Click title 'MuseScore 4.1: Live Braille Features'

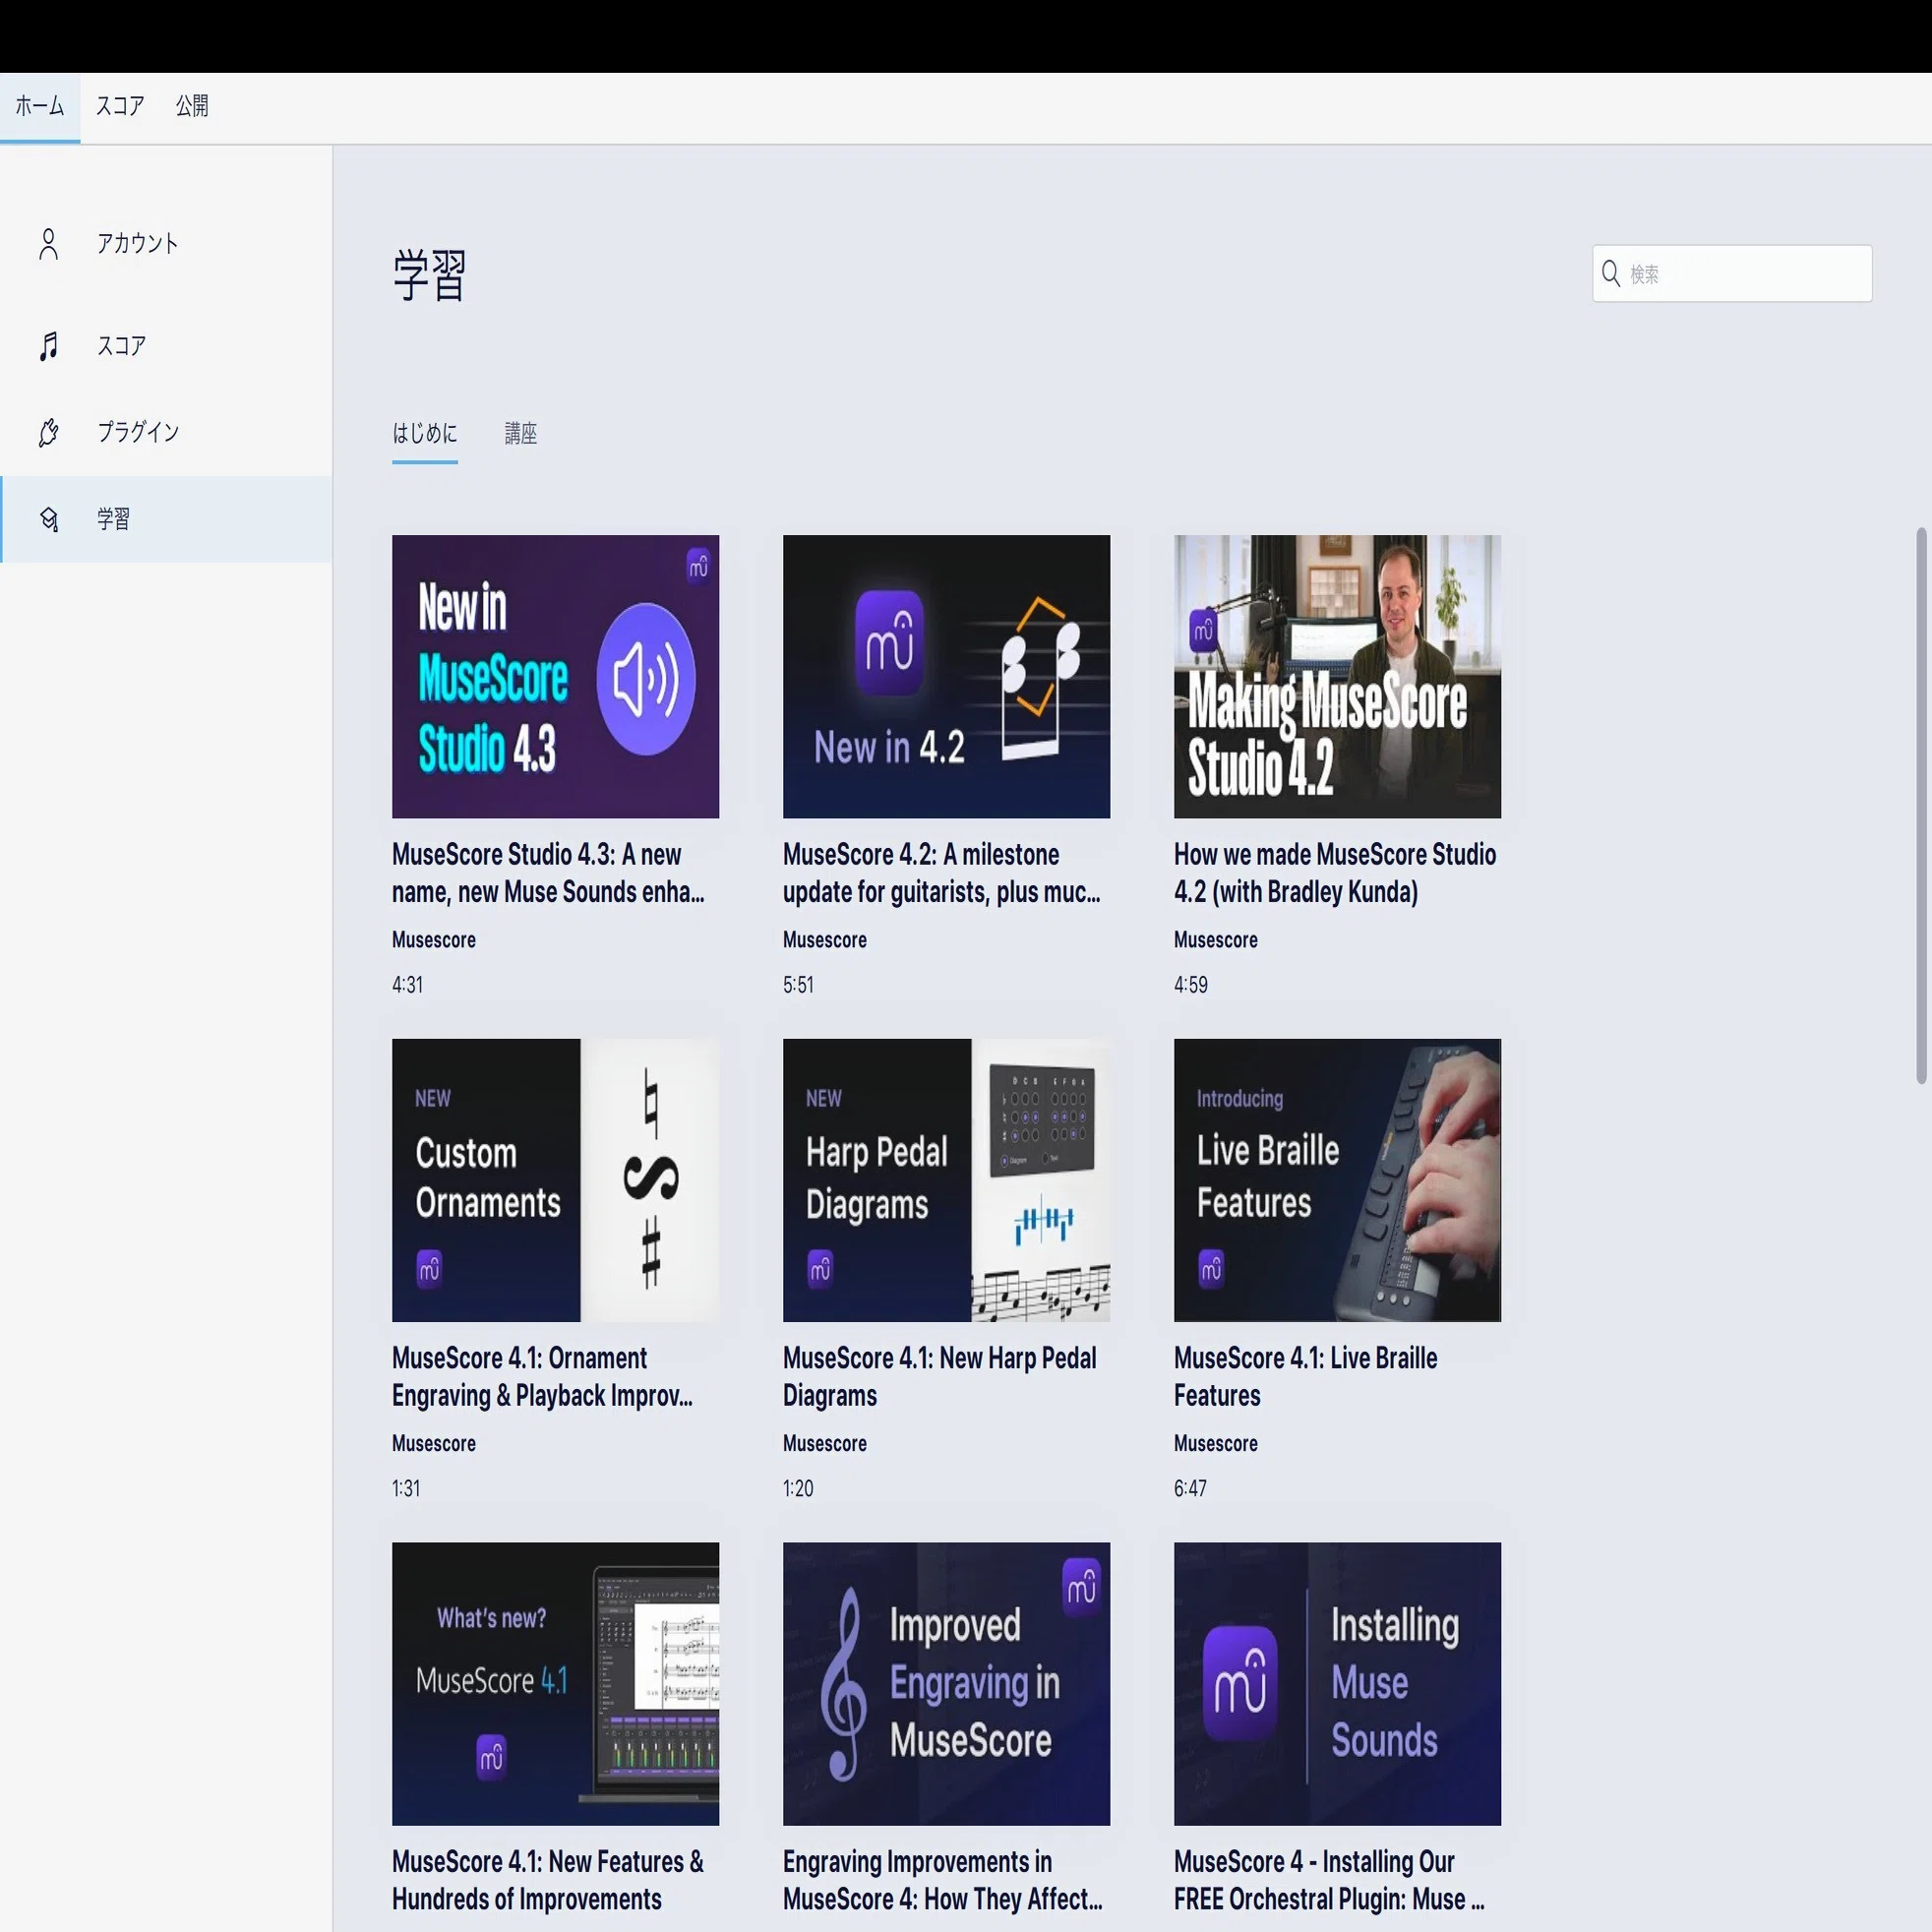tap(1306, 1377)
